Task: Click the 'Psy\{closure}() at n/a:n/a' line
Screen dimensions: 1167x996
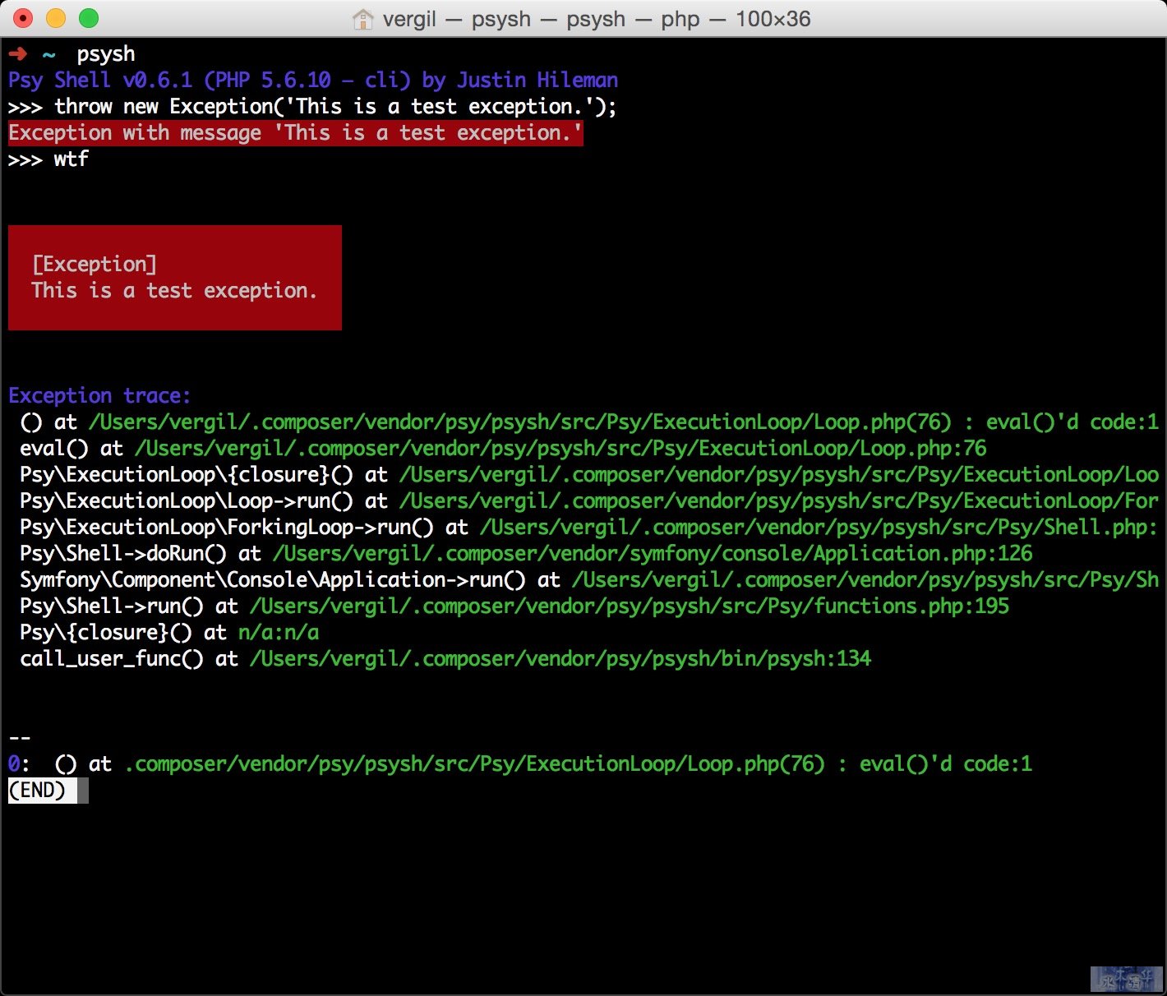Action: [169, 633]
